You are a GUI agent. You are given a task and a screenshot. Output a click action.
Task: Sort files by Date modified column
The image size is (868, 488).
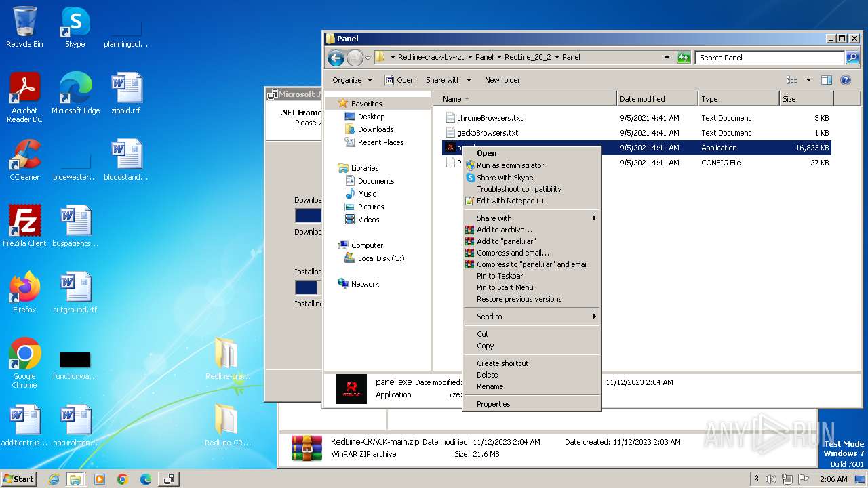click(x=657, y=99)
